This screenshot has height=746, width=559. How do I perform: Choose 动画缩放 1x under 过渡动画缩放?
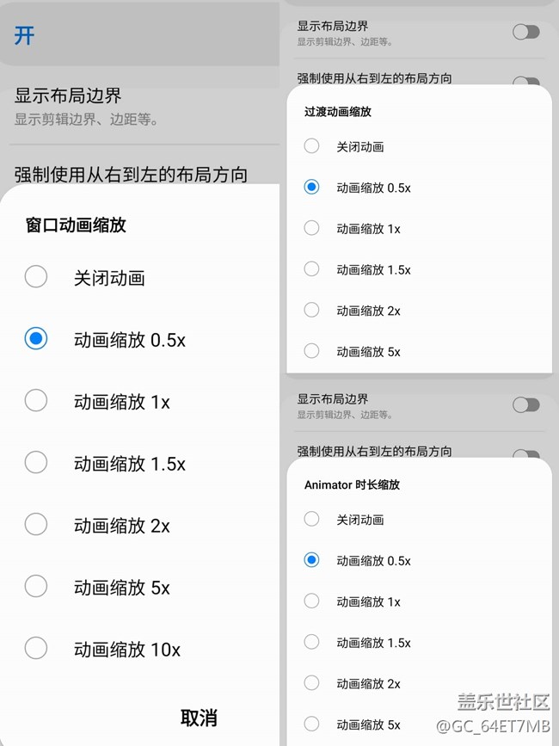pos(312,228)
